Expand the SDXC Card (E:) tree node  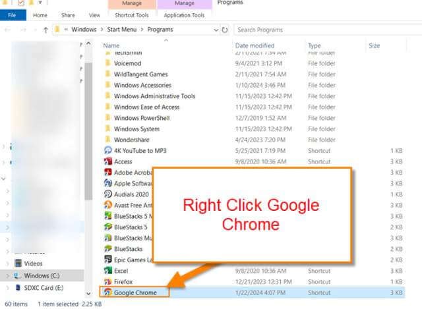(x=7, y=288)
